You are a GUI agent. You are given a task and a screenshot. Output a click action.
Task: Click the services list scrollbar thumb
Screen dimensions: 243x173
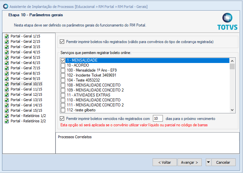(232, 66)
